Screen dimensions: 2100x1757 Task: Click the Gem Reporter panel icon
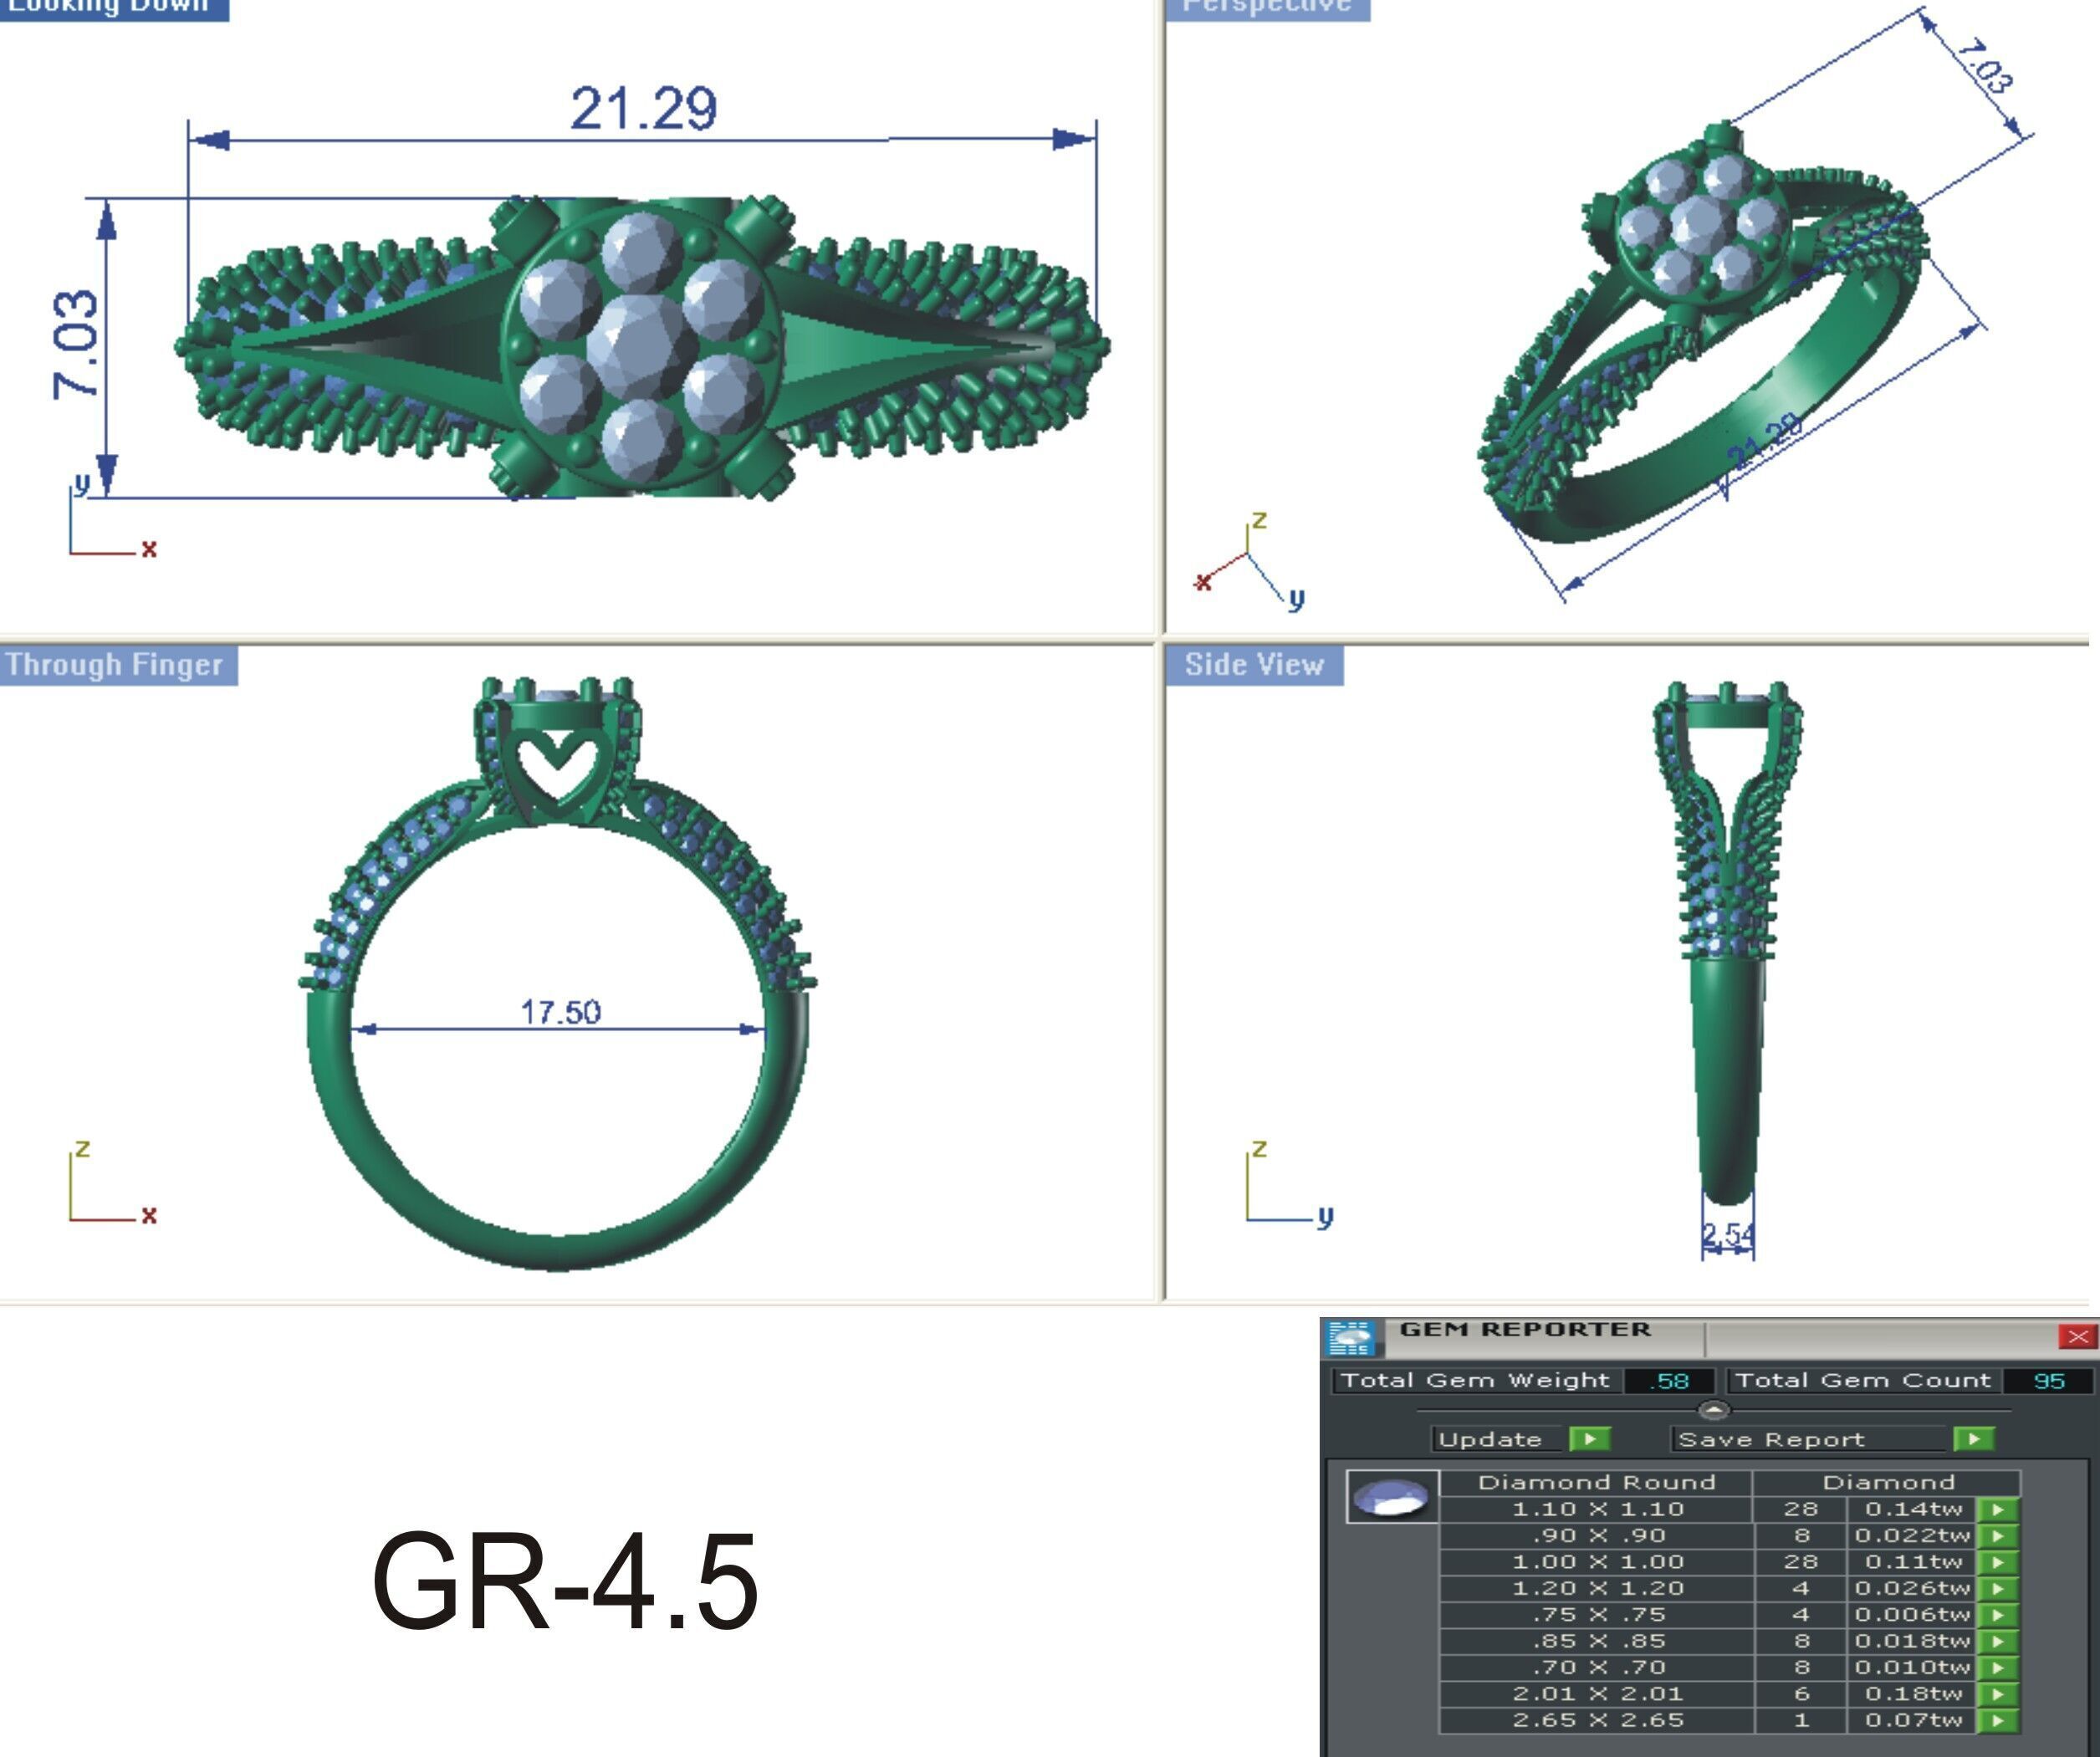1352,1337
